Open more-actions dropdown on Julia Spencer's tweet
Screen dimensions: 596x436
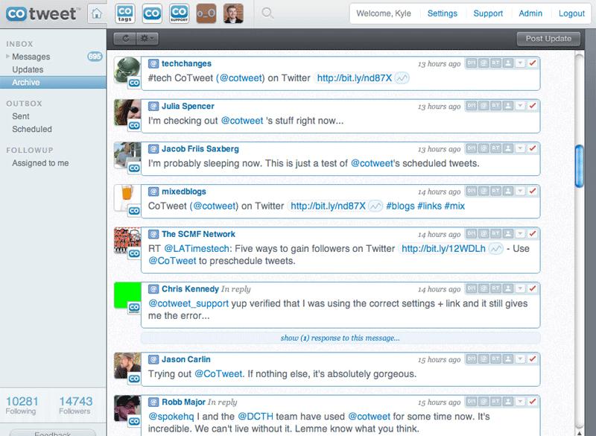[520, 106]
